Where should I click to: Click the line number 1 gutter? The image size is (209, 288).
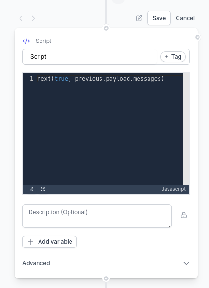coord(31,79)
